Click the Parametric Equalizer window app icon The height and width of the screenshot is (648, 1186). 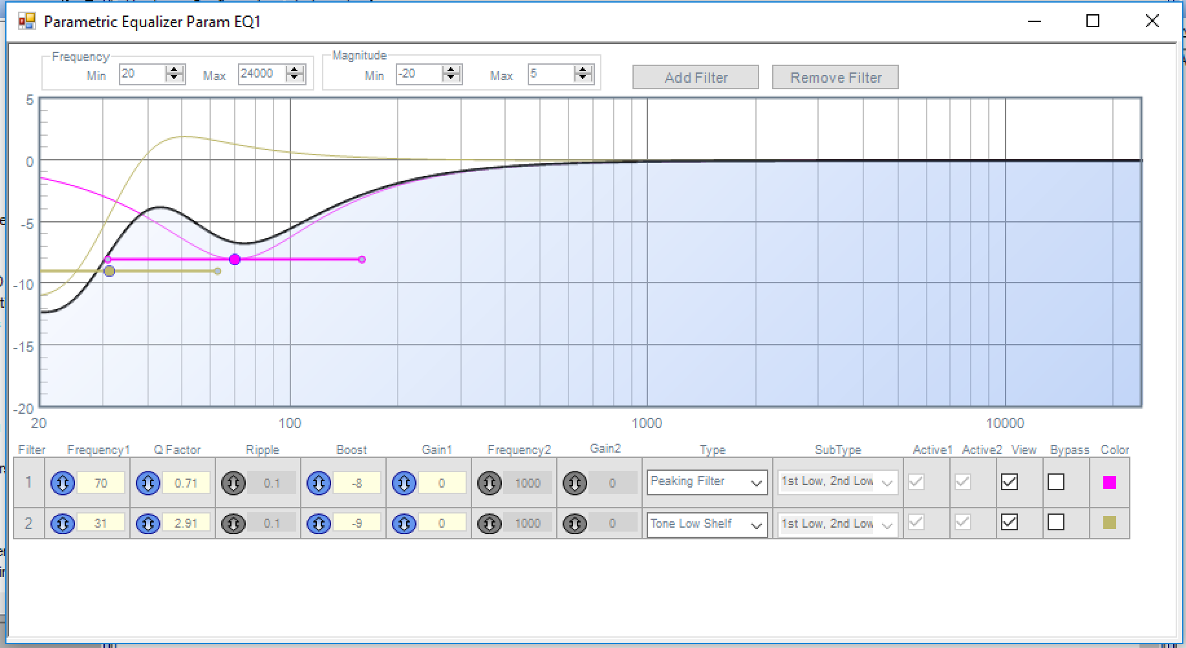point(27,21)
